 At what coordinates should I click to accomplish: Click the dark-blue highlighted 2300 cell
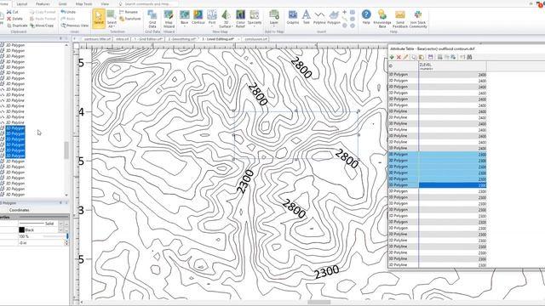point(452,185)
